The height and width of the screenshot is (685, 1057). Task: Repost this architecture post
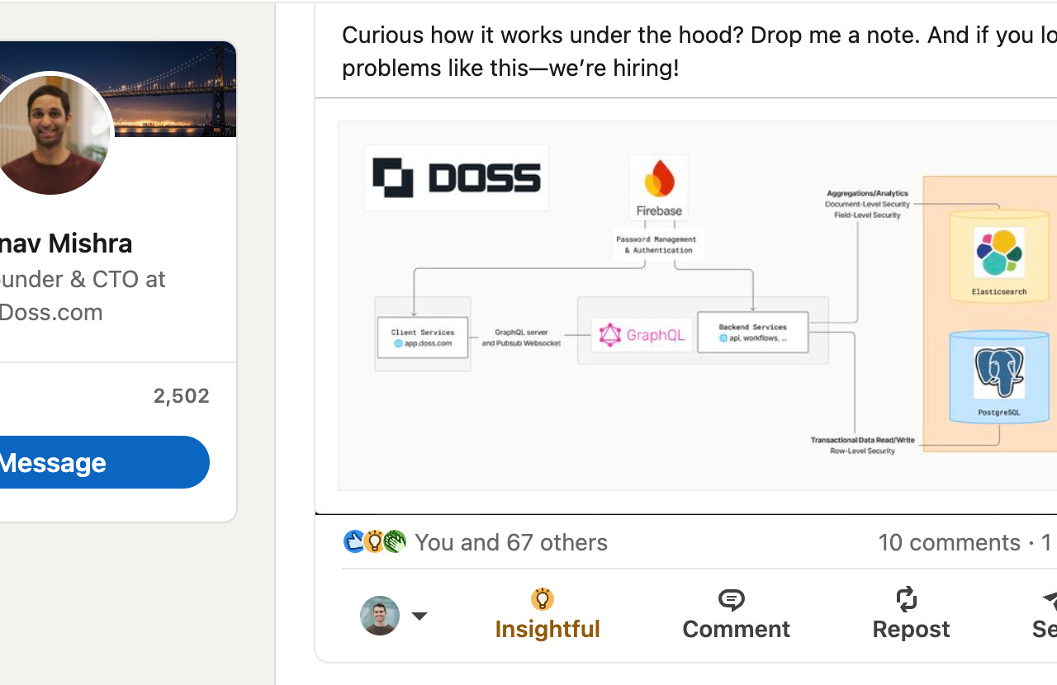(911, 615)
